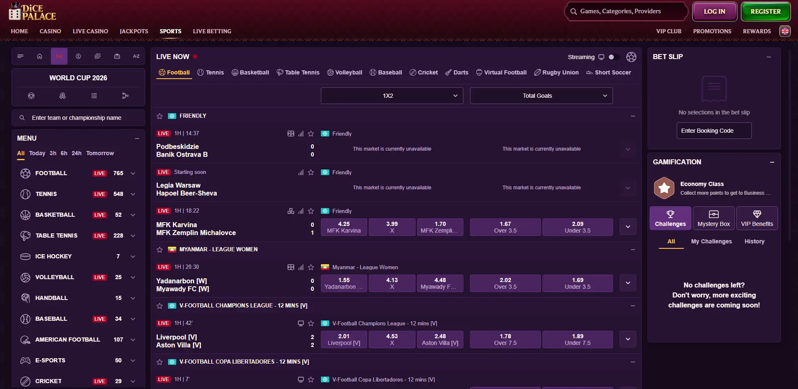Expand the FOOTBALL sidebar category
This screenshot has width=798, height=389.
(x=133, y=173)
